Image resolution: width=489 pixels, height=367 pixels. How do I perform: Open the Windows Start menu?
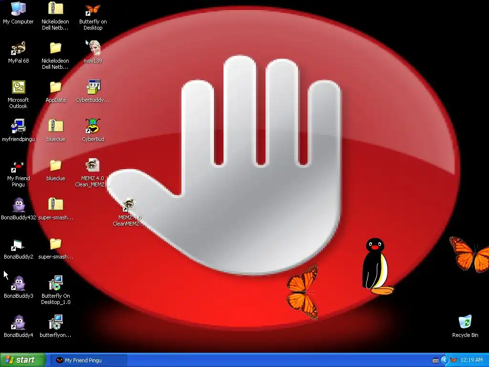pos(23,360)
